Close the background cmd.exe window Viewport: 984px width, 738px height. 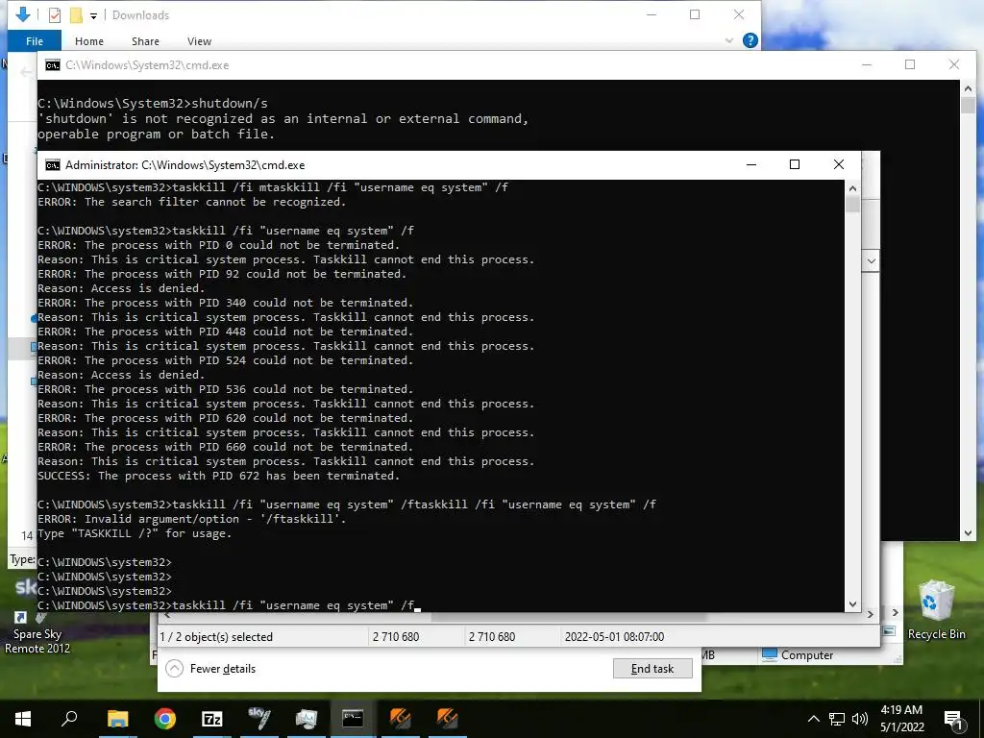coord(954,64)
